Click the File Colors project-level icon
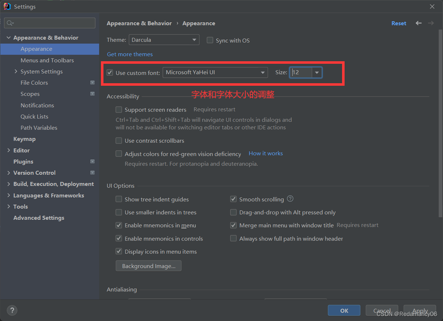 [93, 83]
